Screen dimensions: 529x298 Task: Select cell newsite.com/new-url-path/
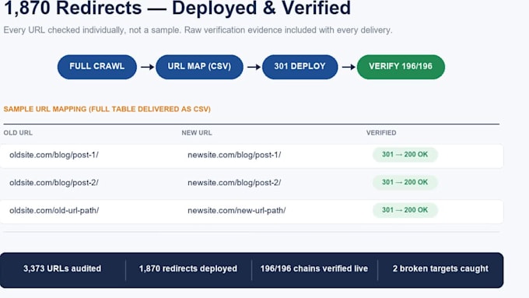236,210
